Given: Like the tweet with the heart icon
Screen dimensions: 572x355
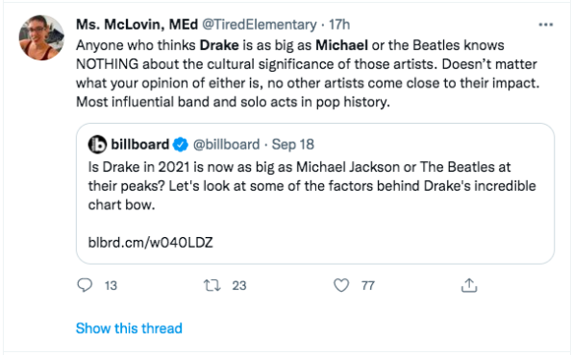Looking at the screenshot, I should 341,285.
